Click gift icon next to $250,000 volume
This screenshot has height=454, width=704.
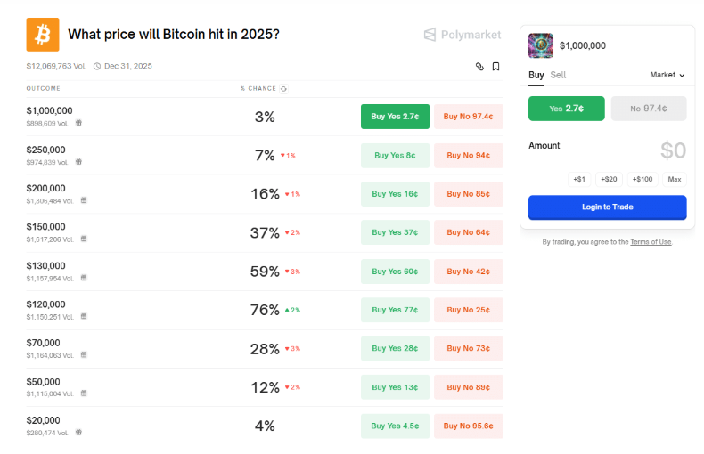[x=78, y=161]
